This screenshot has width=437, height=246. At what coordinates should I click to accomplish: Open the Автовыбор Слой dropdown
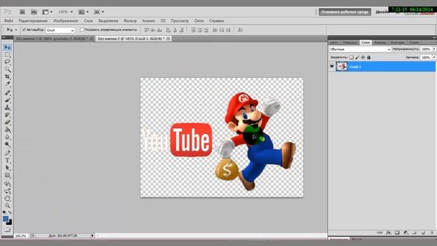point(61,30)
